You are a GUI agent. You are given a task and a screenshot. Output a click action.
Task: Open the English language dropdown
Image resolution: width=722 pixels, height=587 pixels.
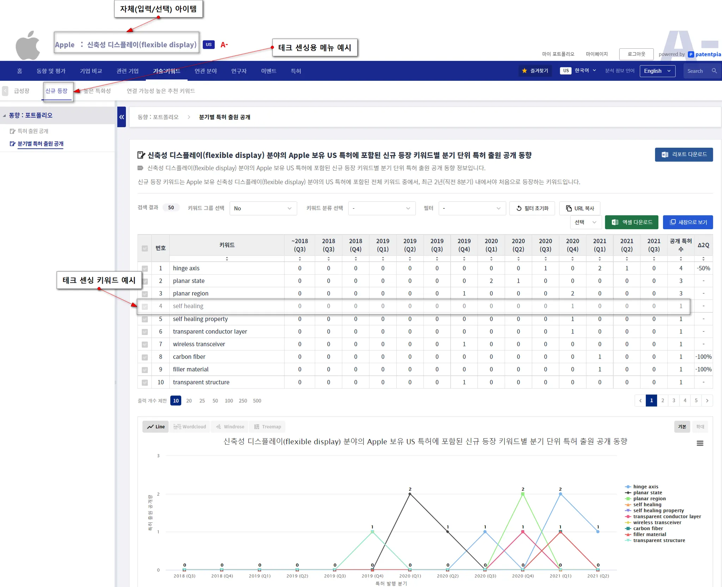657,71
